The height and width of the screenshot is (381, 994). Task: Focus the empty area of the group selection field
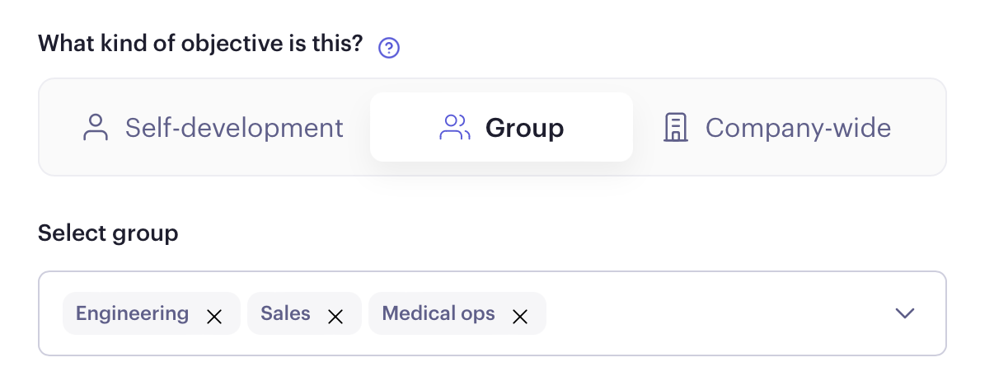(717, 313)
